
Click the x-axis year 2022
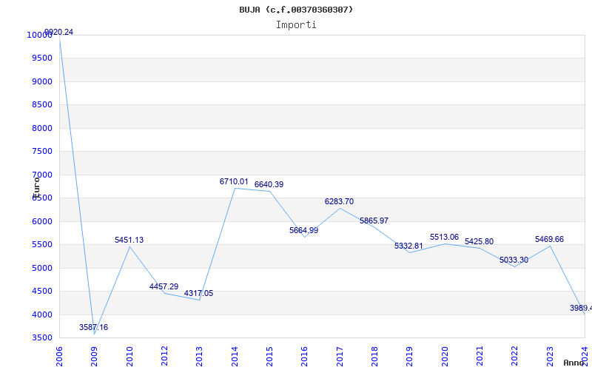point(515,357)
